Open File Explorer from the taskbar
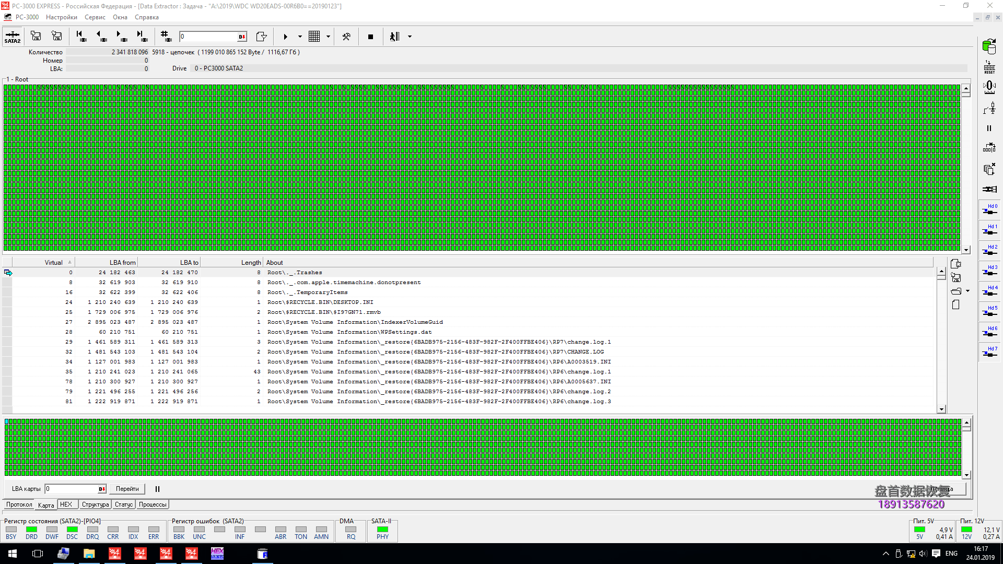Screen dimensions: 1003x564 89,554
